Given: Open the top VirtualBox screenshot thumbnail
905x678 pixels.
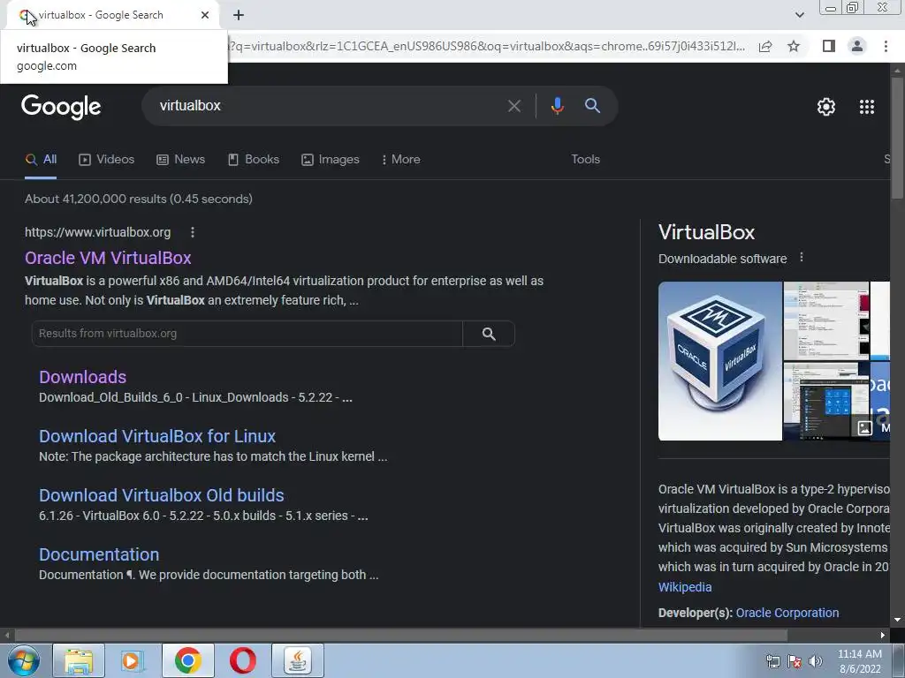Looking at the screenshot, I should (826, 320).
